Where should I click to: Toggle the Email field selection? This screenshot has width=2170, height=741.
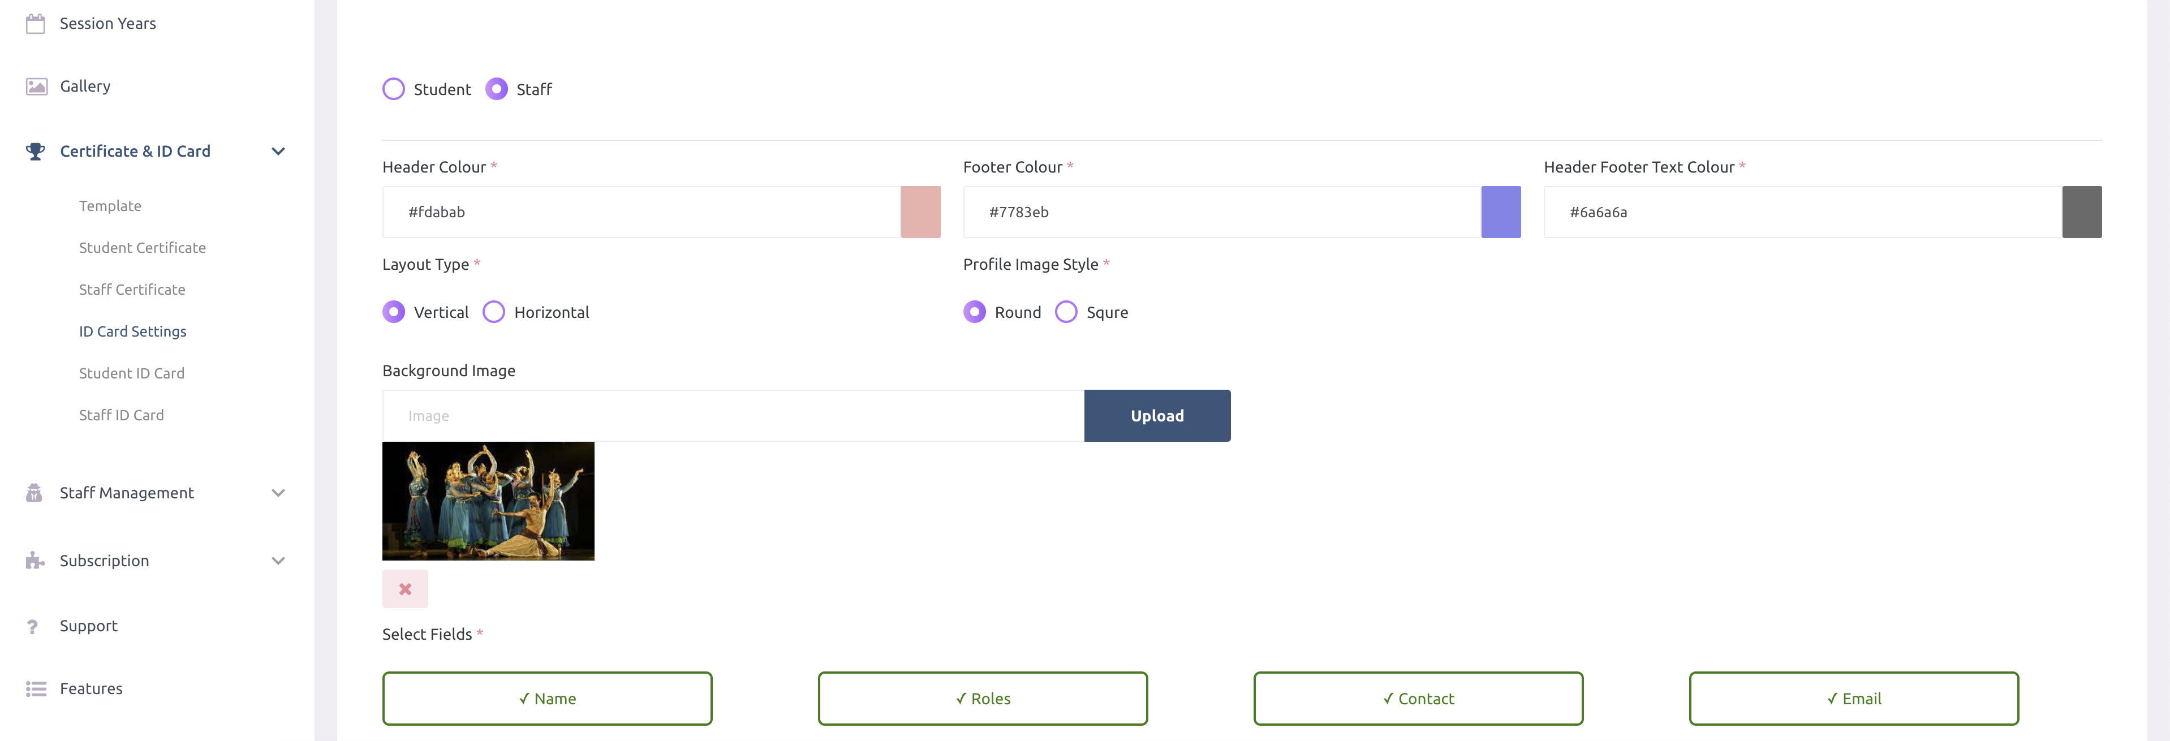tap(1853, 698)
